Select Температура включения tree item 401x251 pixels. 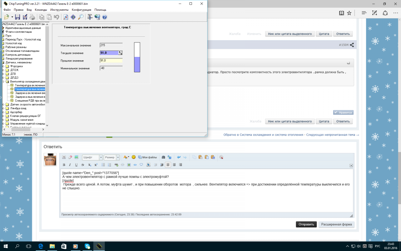[x=30, y=85]
